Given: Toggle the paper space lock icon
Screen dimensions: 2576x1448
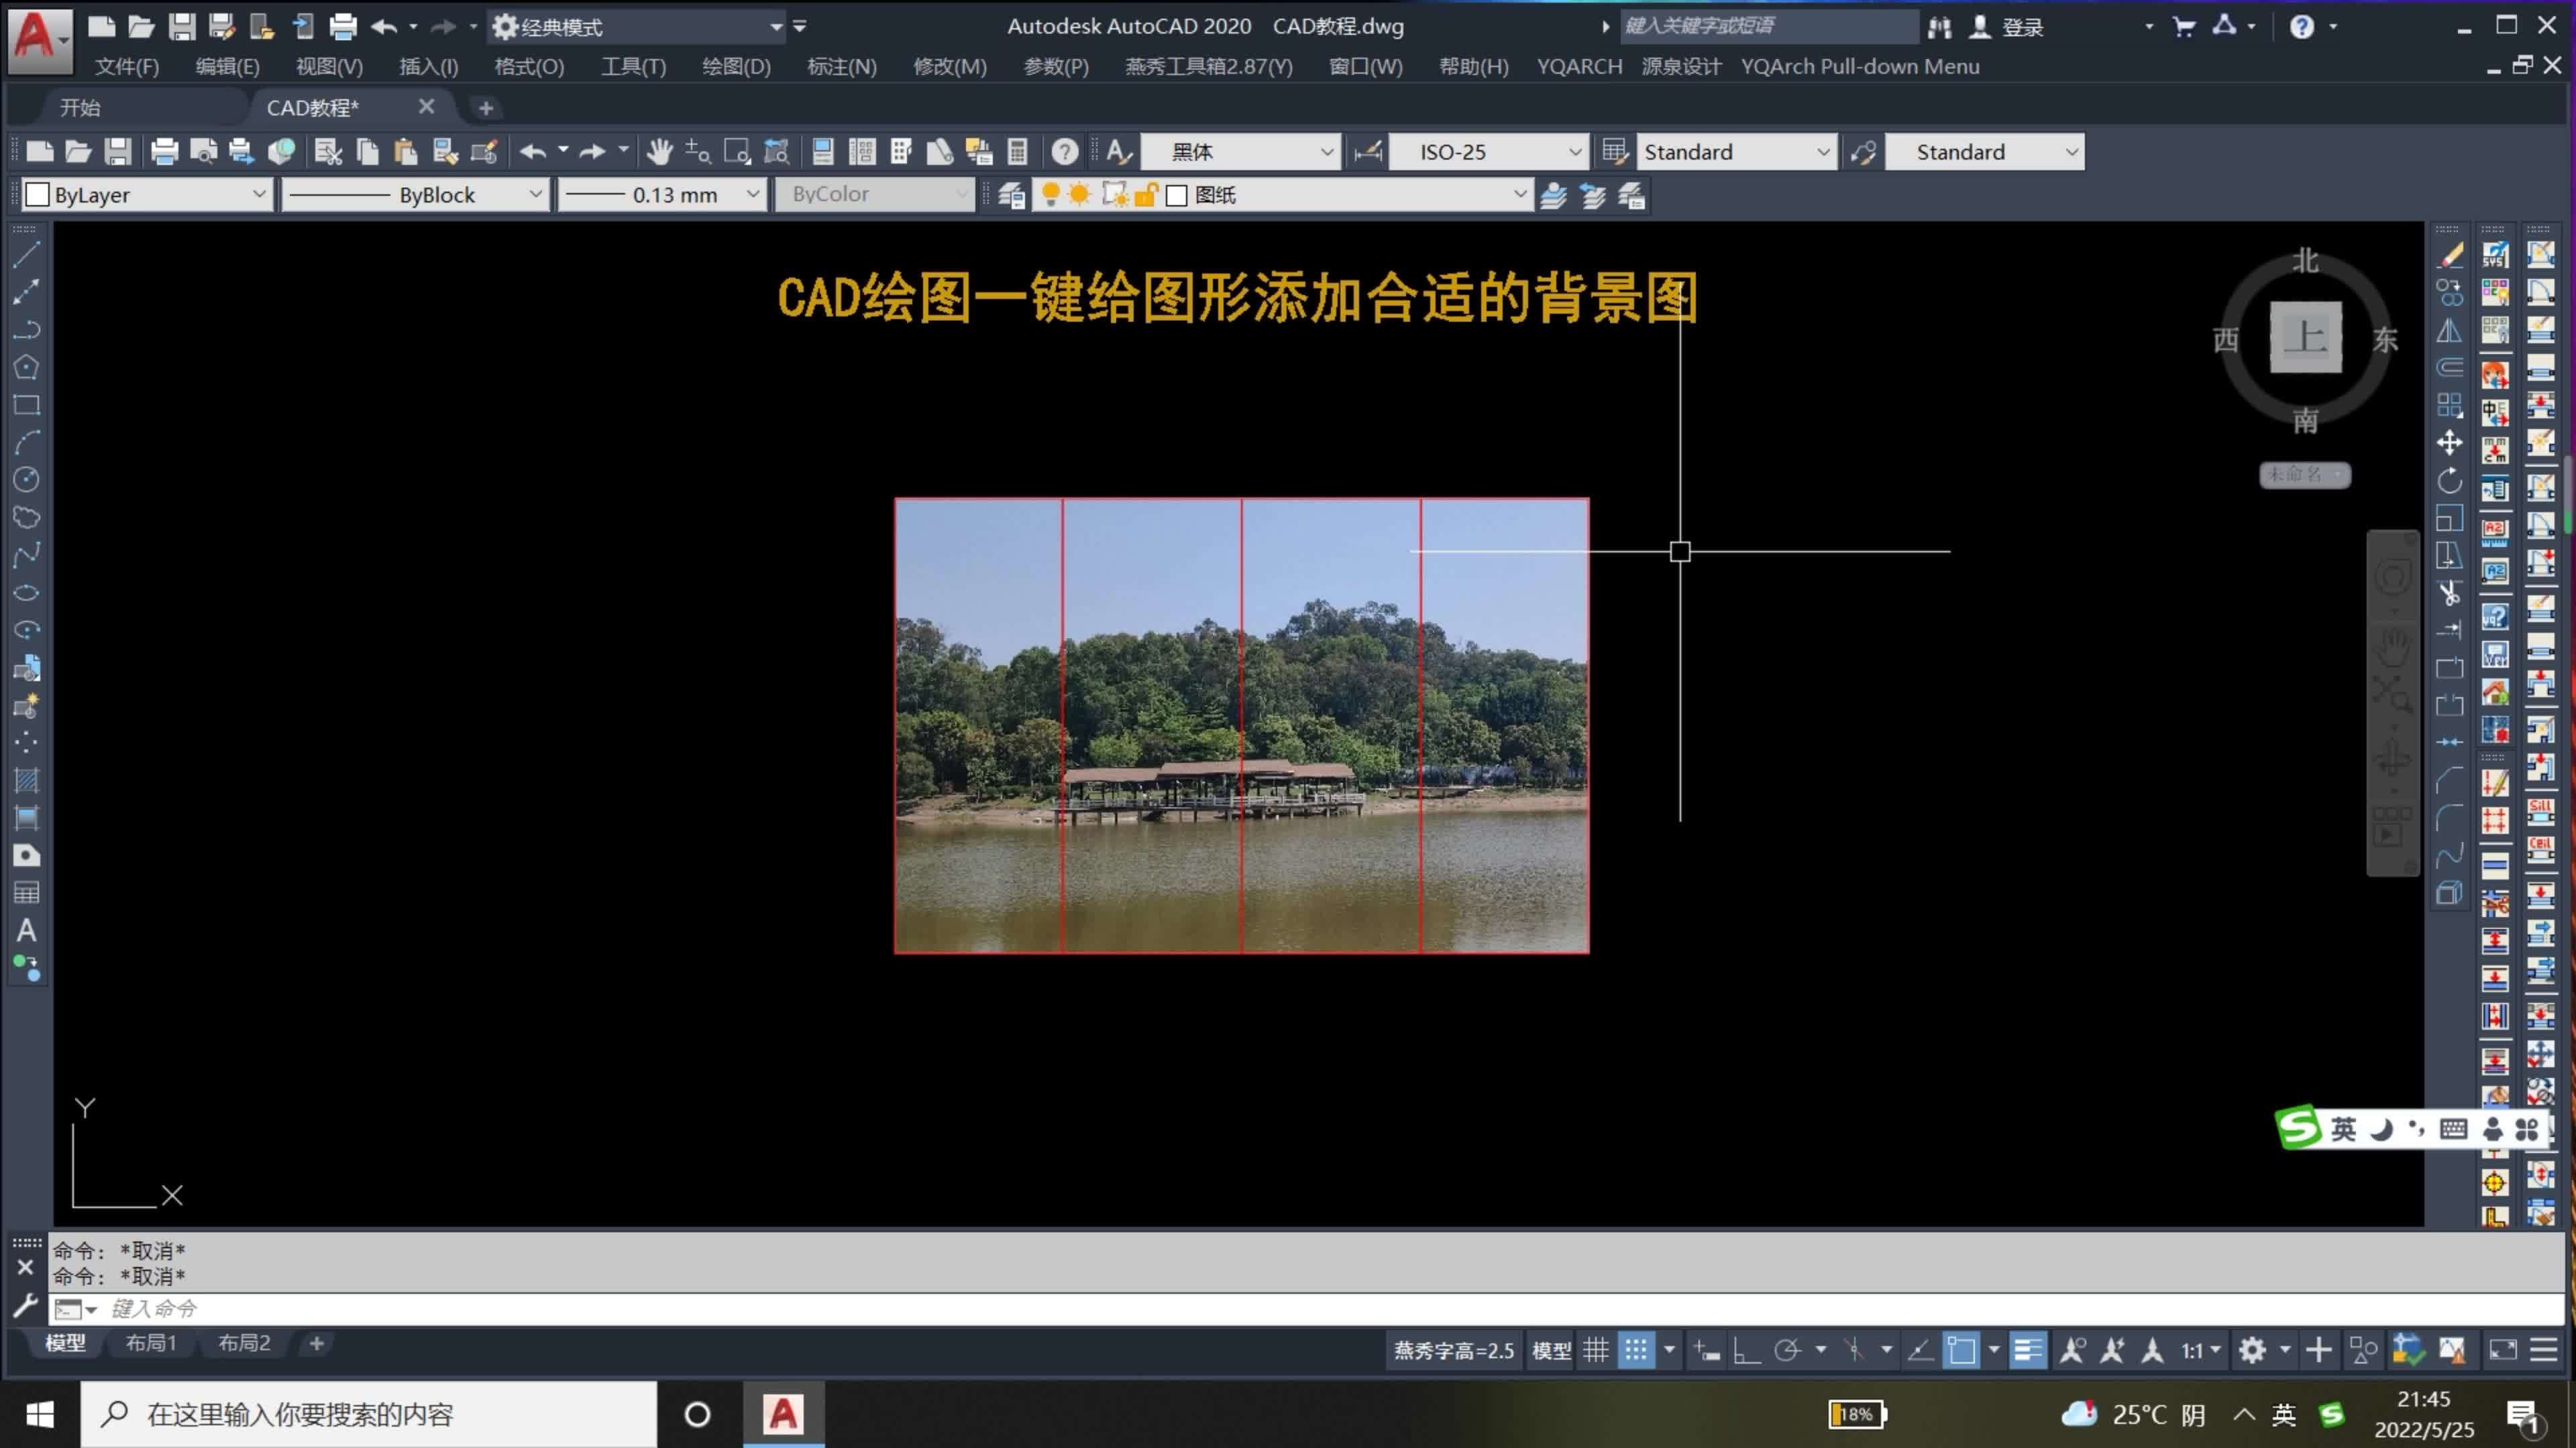Looking at the screenshot, I should click(1147, 195).
